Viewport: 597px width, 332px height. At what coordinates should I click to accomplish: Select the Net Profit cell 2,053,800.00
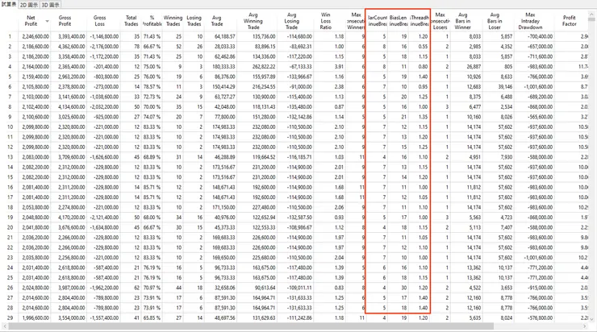click(34, 208)
